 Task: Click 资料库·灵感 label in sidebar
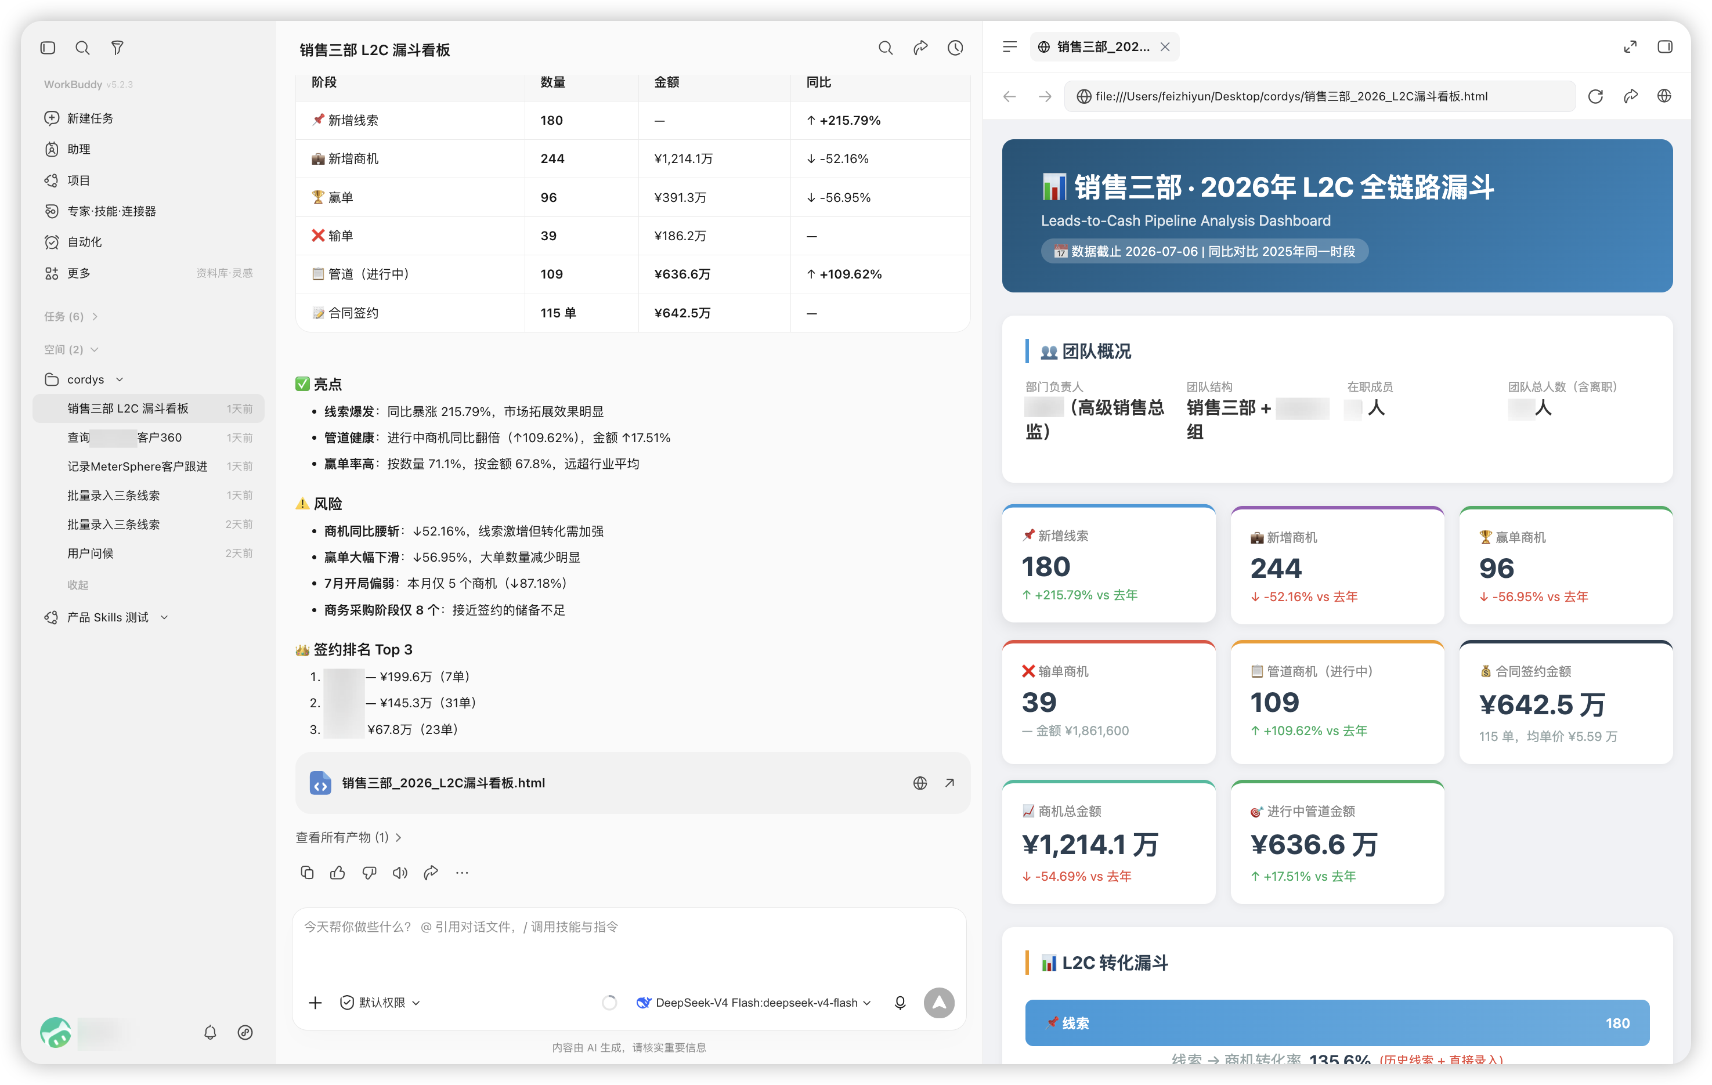(225, 273)
